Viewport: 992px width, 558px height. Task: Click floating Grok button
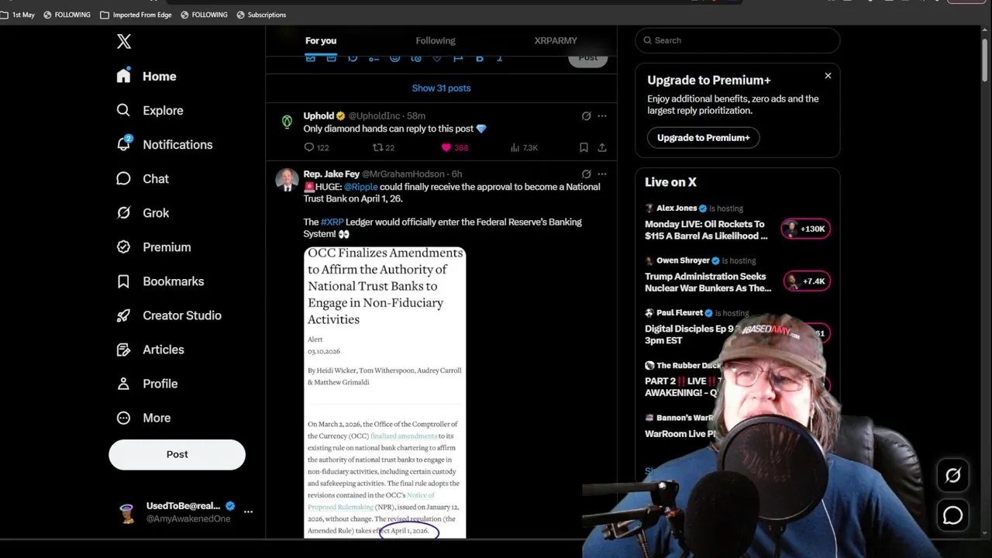[x=952, y=476]
